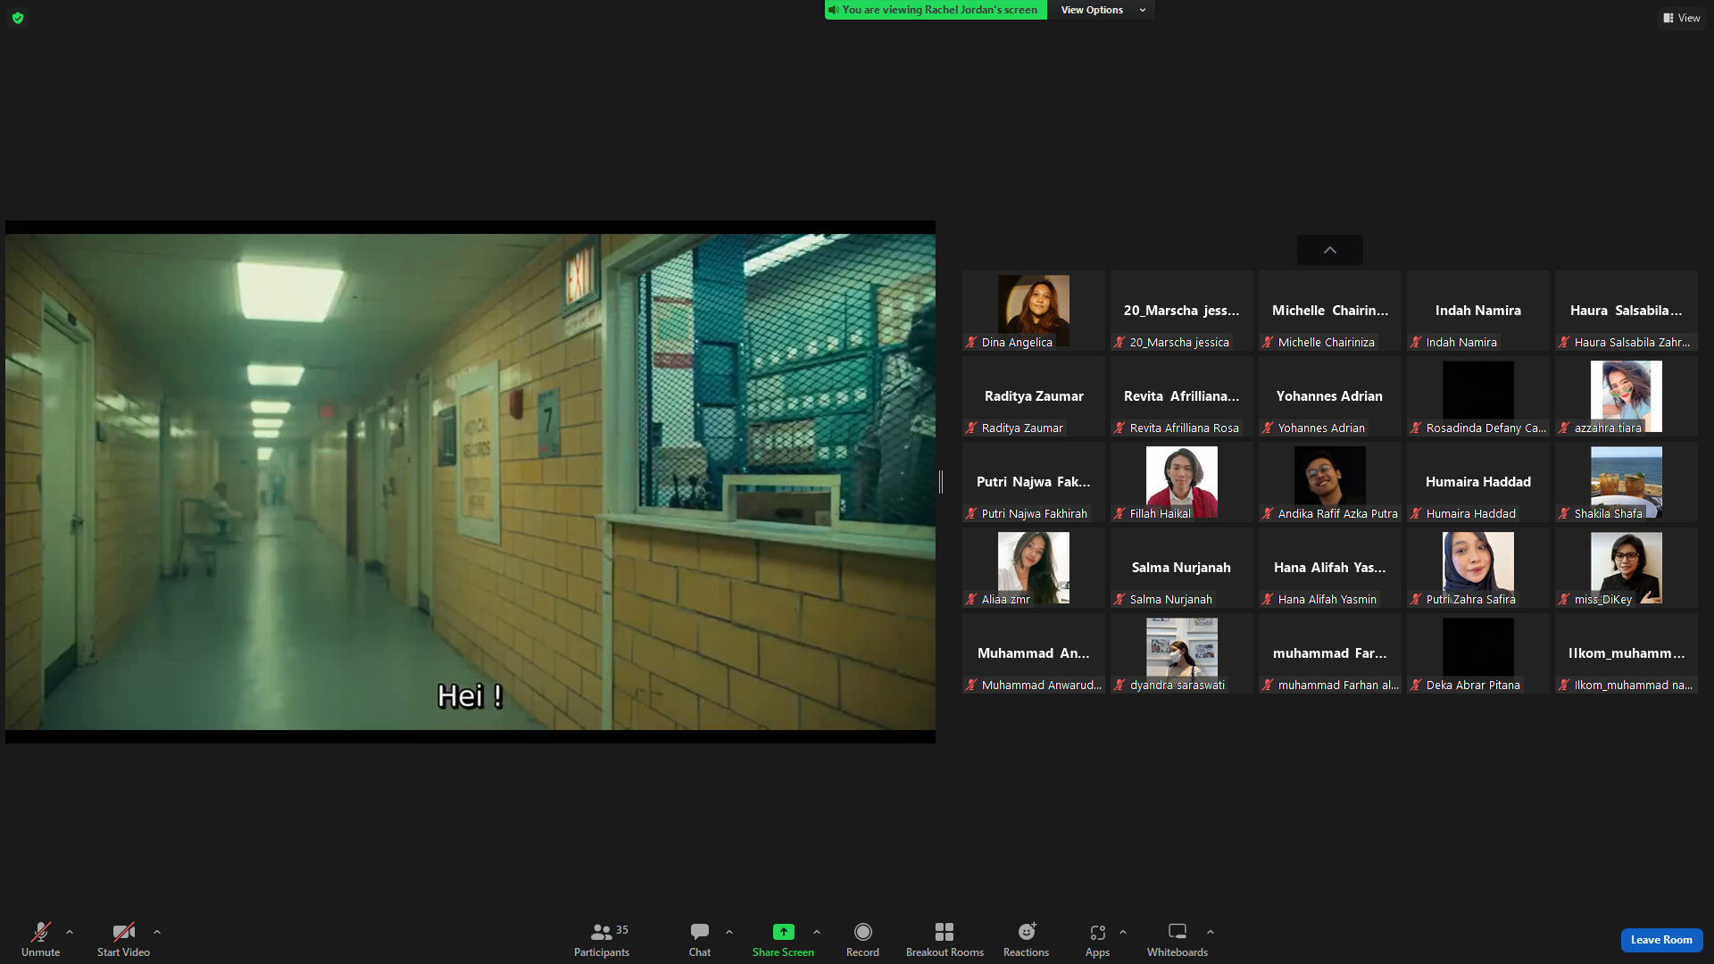
Task: Select azzahra tiara's tile
Action: point(1627,396)
